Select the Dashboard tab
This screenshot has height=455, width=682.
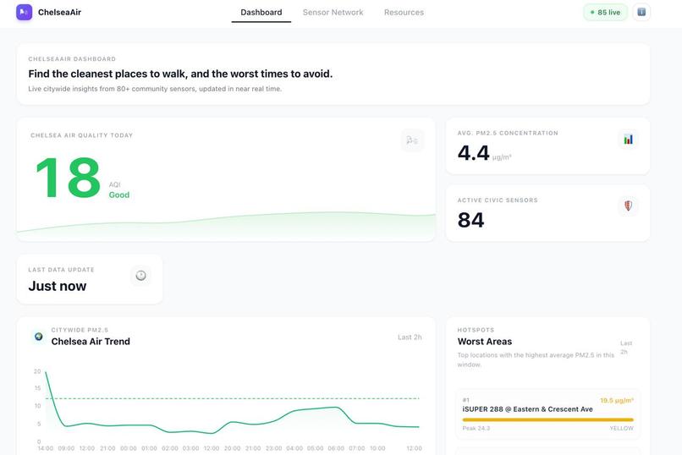point(261,12)
